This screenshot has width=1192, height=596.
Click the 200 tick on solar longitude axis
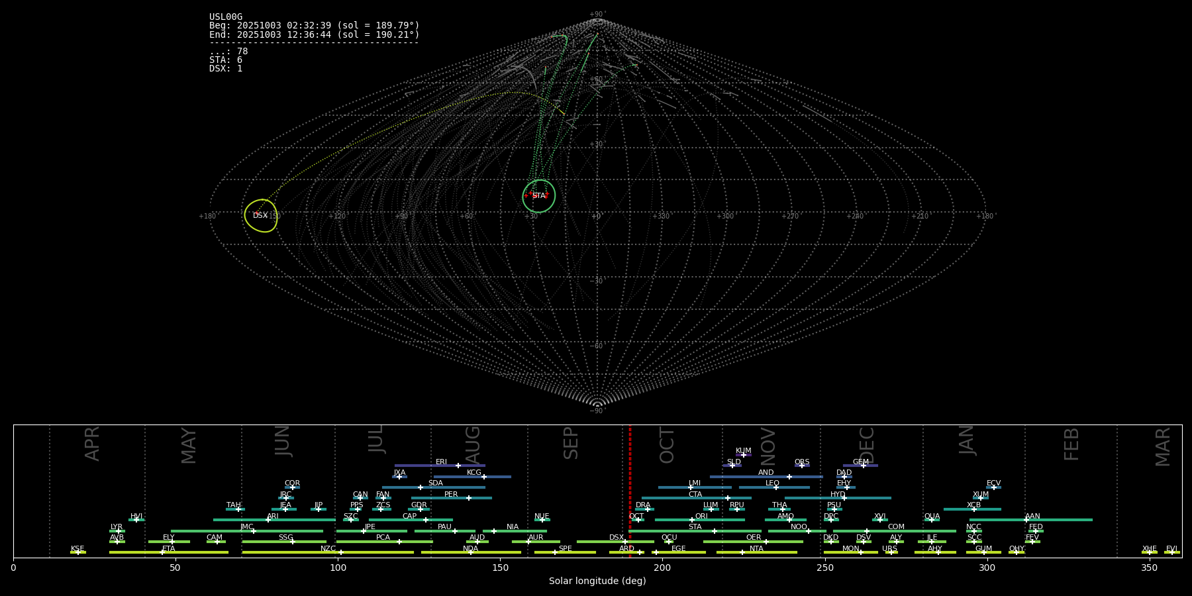(662, 568)
